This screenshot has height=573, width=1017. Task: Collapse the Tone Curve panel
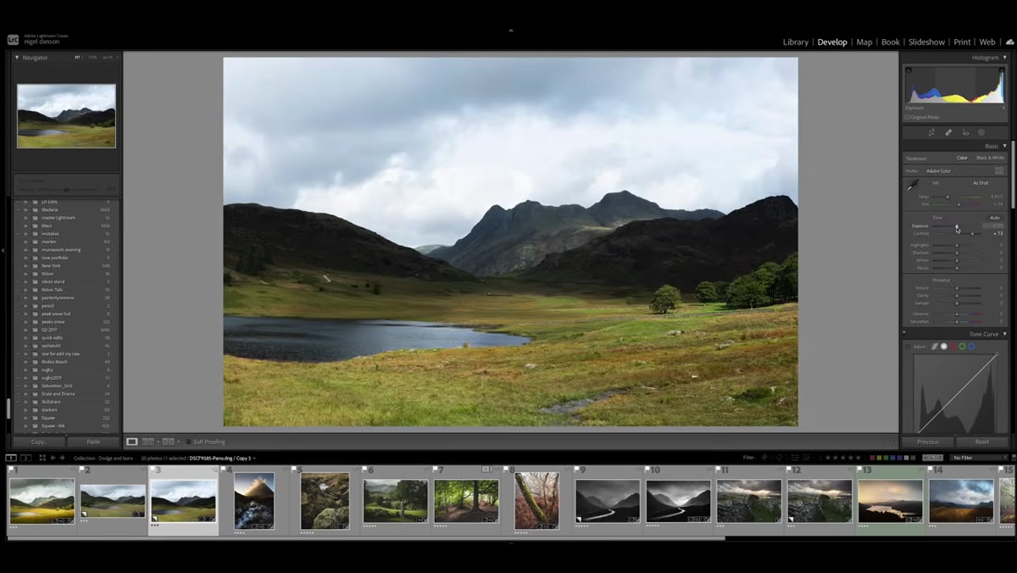tap(1004, 334)
